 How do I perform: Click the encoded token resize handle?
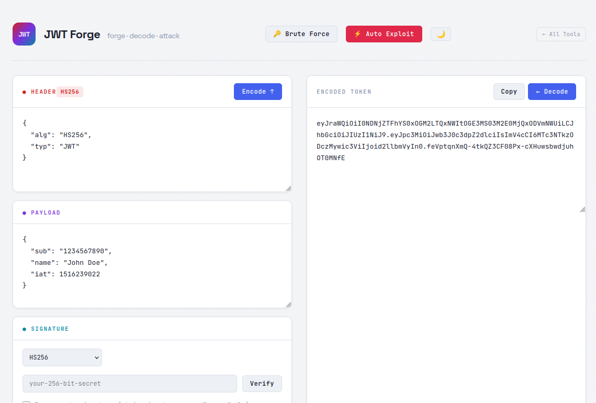click(582, 208)
